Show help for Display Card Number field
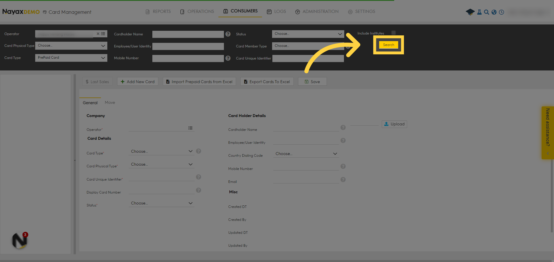 click(x=199, y=190)
